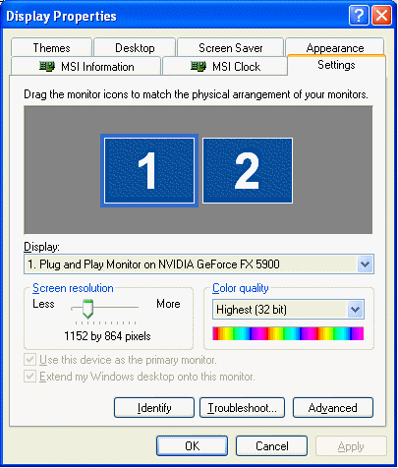This screenshot has width=398, height=468.
Task: Click the Highest (32 bit) combo box
Action: [x=288, y=310]
